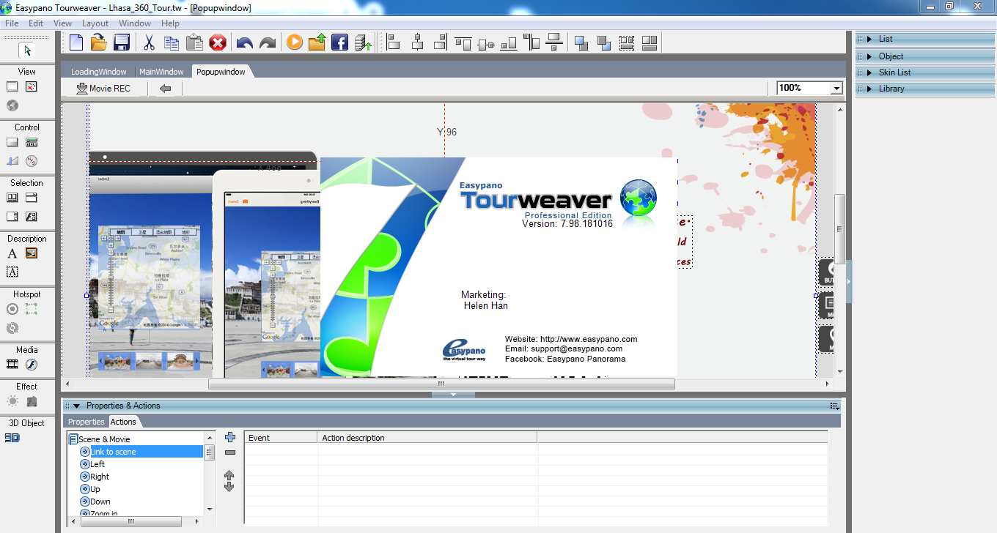Insert a text label with the A icon
Screen dimensions: 997x533
[12, 253]
